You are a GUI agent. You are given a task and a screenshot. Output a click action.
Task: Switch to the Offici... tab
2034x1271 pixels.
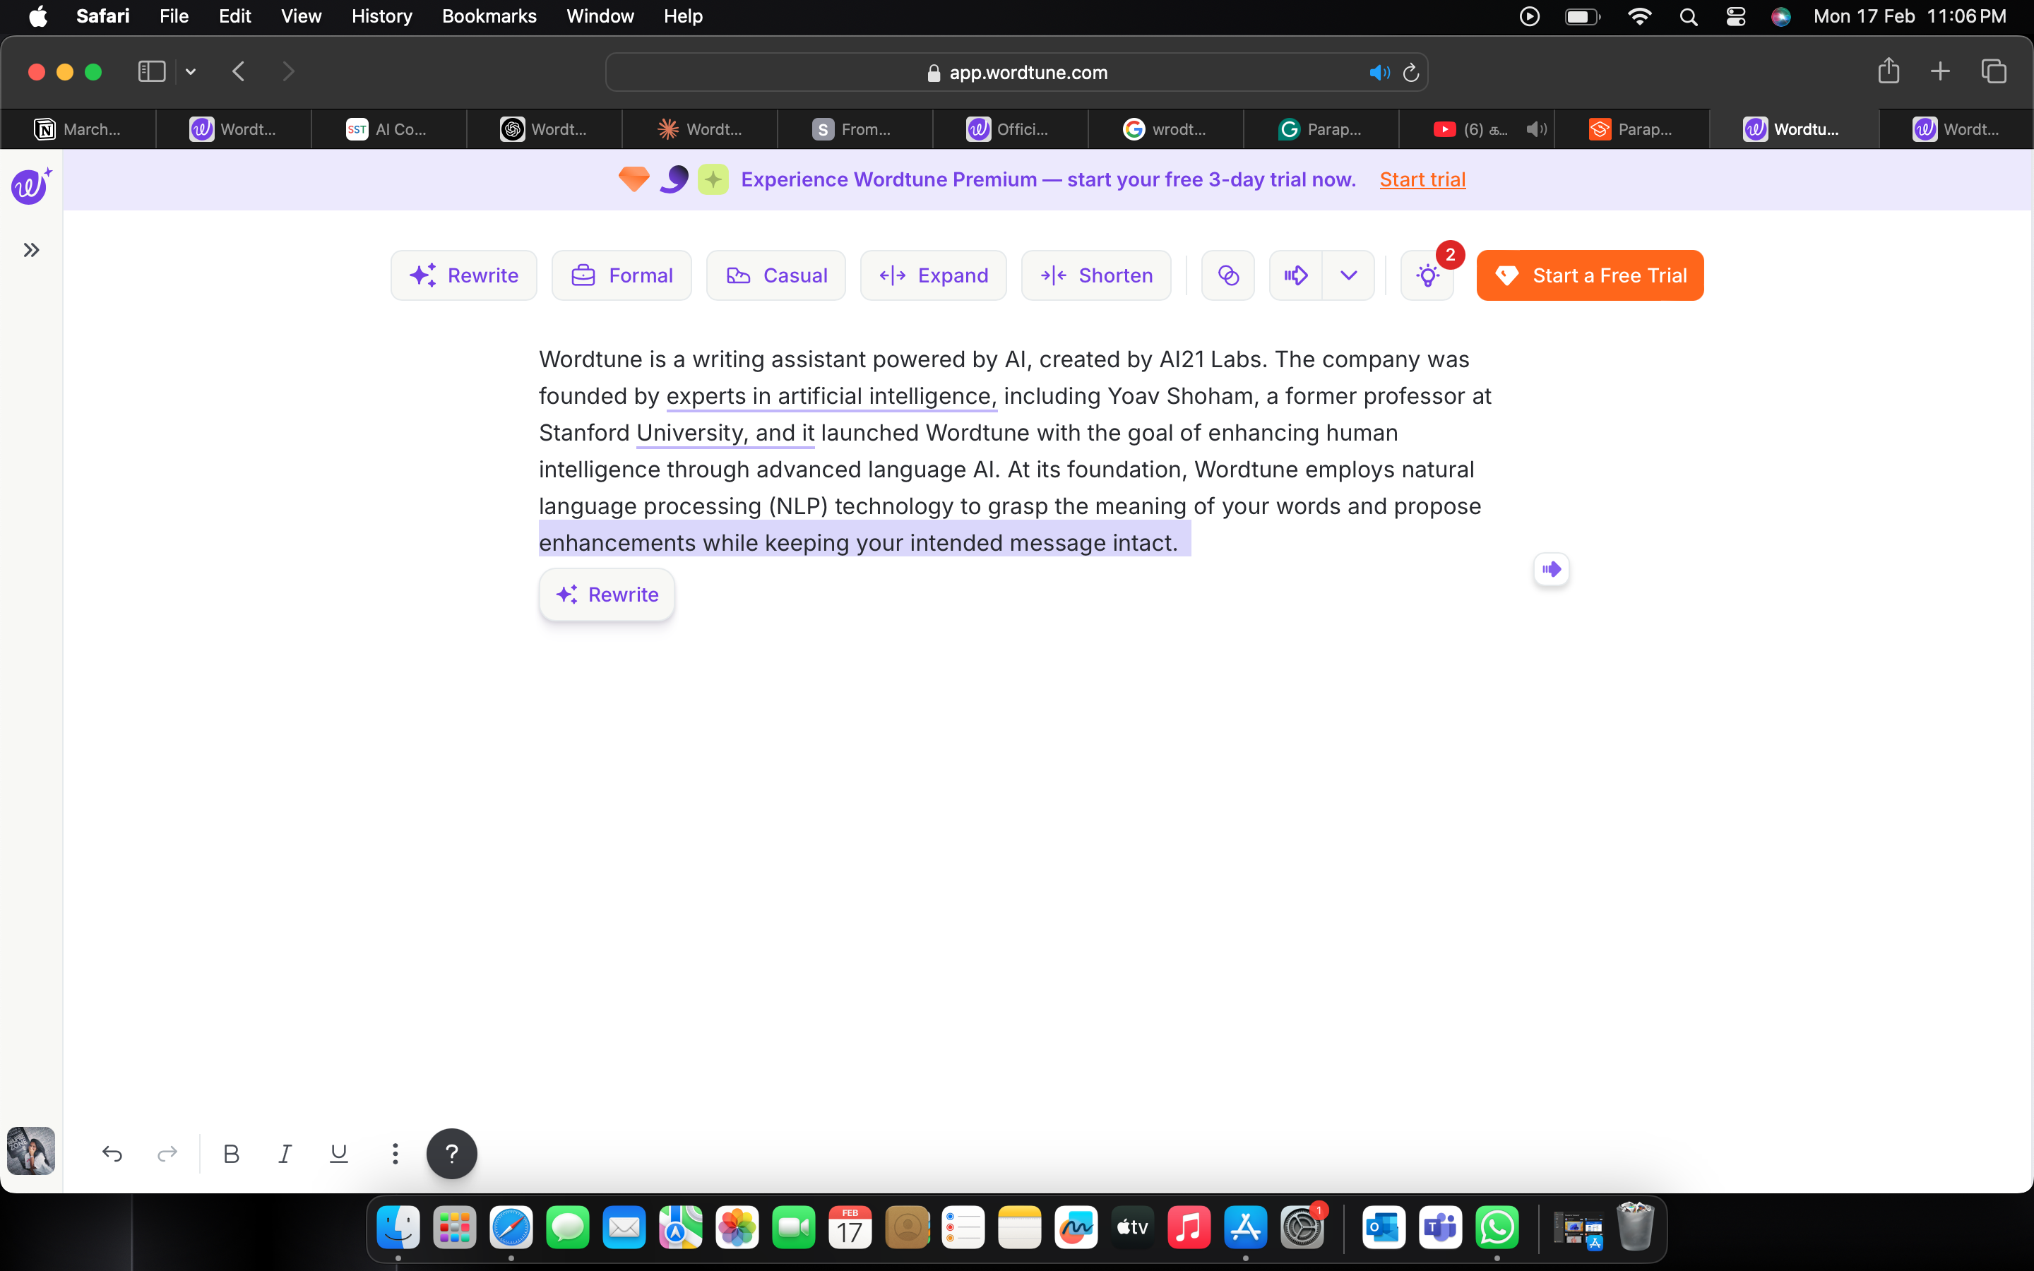coord(1010,129)
